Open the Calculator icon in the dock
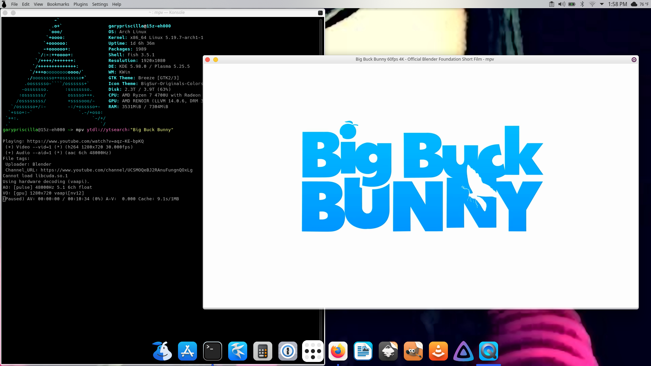 [x=263, y=351]
